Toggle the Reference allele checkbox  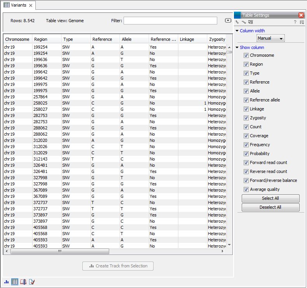[x=246, y=100]
